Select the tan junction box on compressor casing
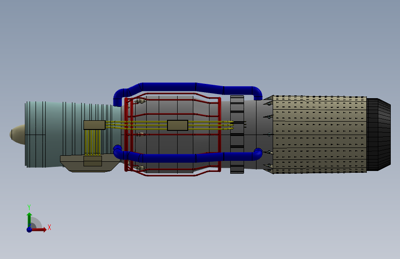Image resolution: width=400 pixels, height=259 pixels. click(95, 125)
